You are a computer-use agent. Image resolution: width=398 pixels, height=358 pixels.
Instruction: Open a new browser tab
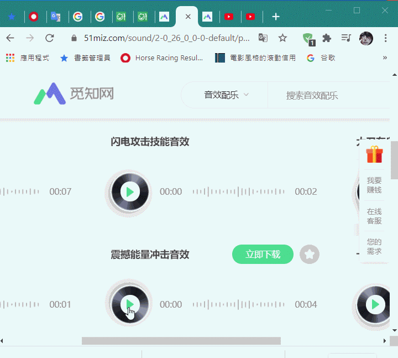pyautogui.click(x=276, y=17)
